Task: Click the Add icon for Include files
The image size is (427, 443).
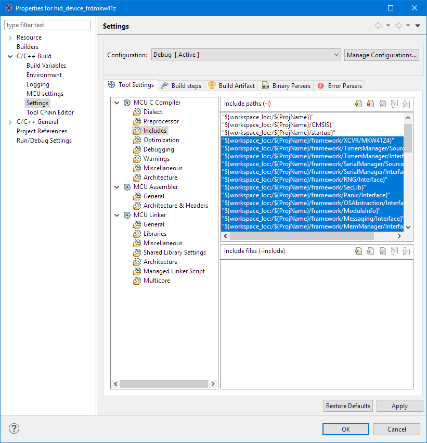Action: click(x=358, y=250)
